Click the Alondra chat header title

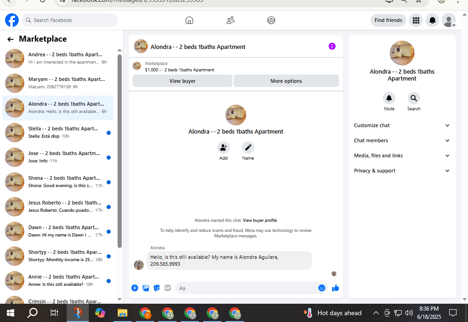pos(198,47)
